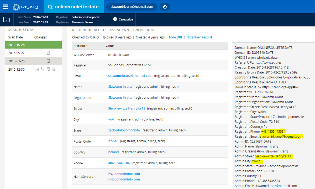The image size is (315, 189).
Task: Click the RiskIQ logo
Action: point(25,7)
